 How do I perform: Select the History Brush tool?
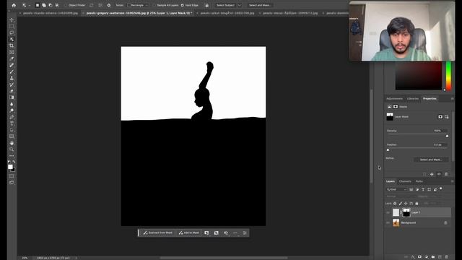click(12, 84)
